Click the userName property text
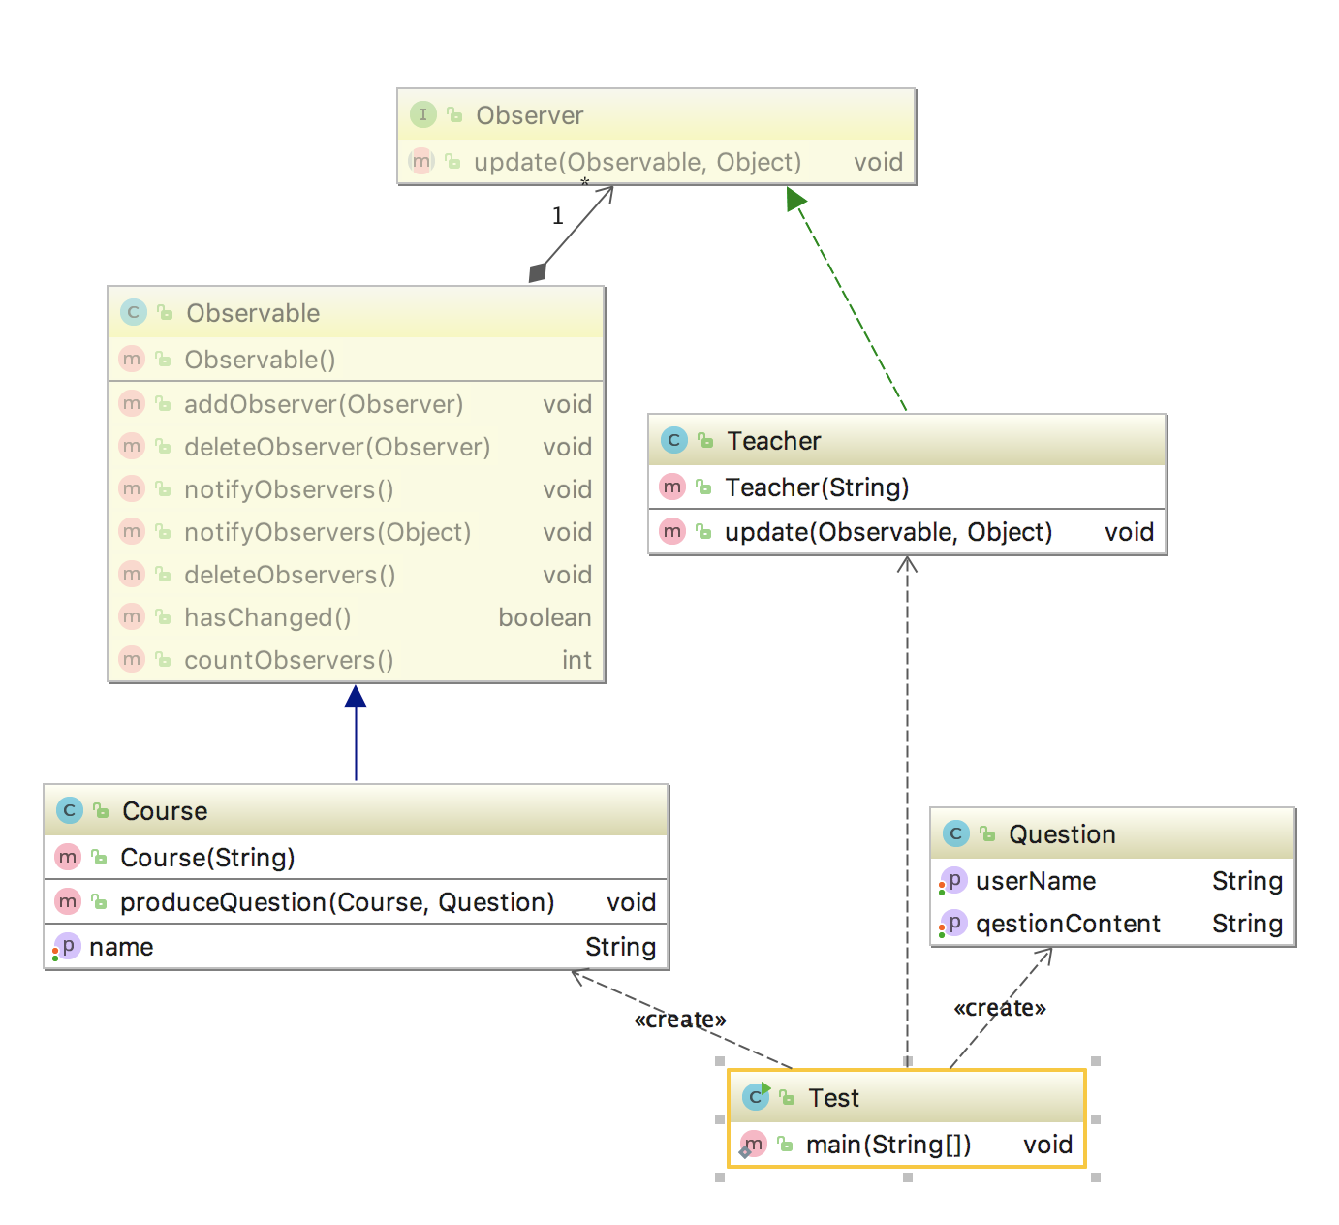 click(x=1036, y=881)
